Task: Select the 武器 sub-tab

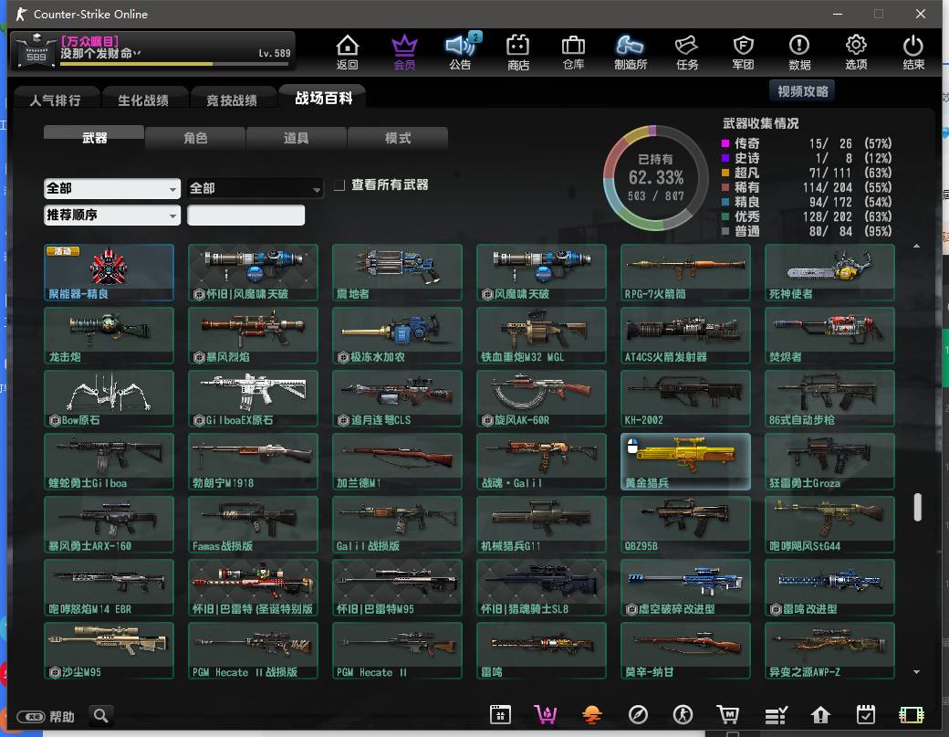Action: (x=94, y=138)
